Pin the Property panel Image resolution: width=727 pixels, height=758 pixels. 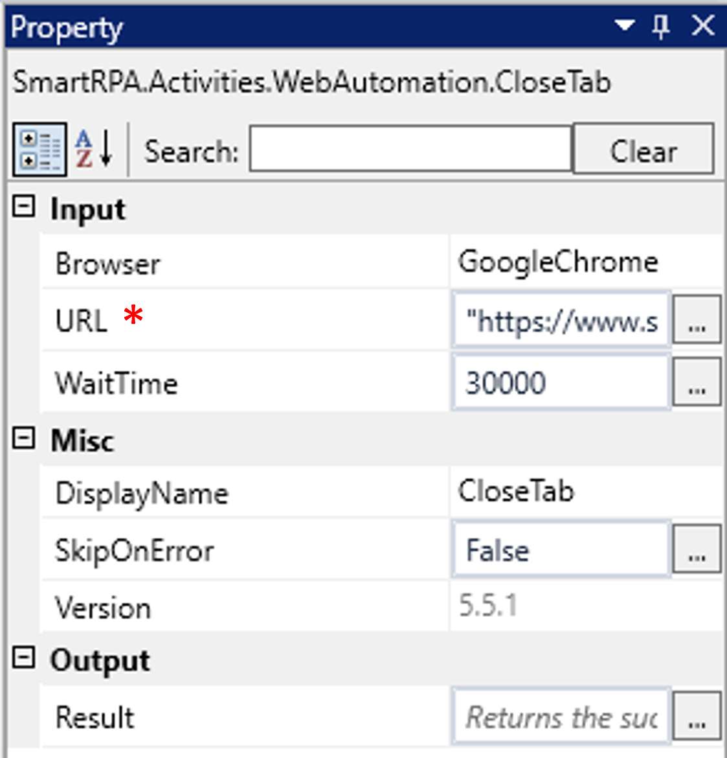[x=662, y=27]
